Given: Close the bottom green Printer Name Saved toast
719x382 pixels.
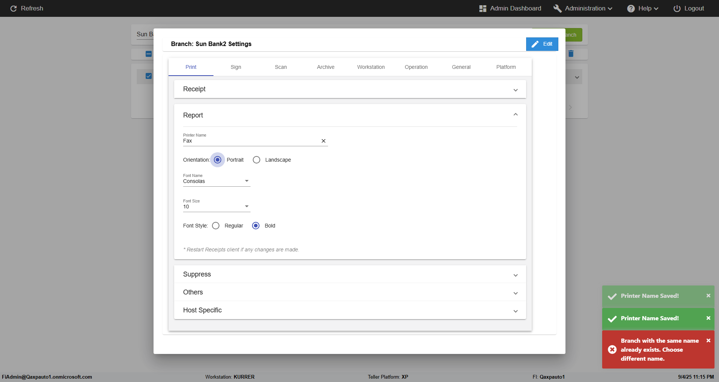Looking at the screenshot, I should coord(708,318).
